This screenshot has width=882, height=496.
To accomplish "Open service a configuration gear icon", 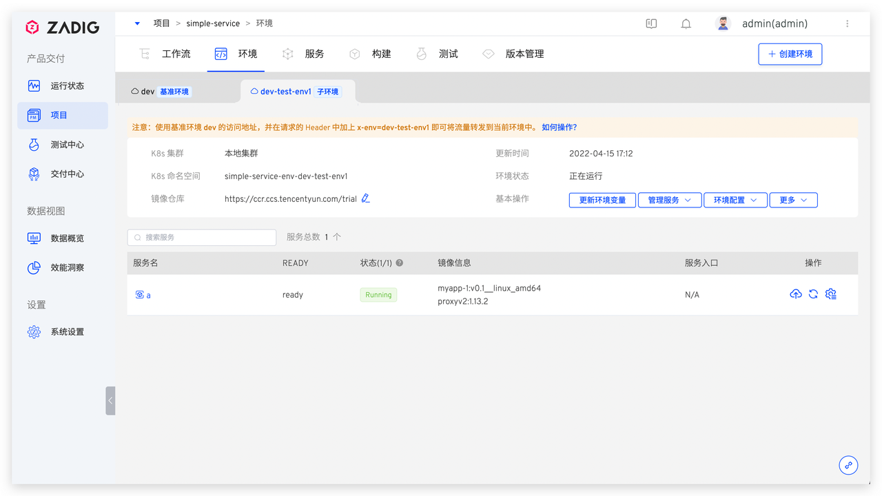I will click(x=831, y=294).
